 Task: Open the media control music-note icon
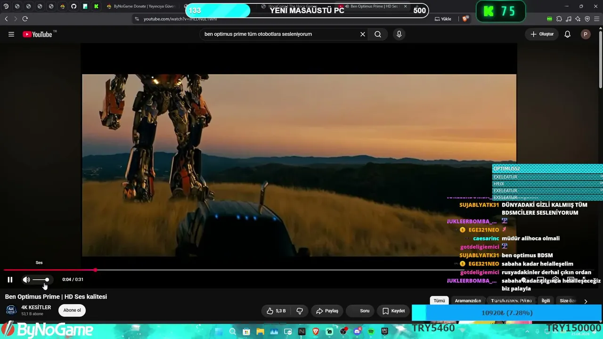tap(569, 19)
